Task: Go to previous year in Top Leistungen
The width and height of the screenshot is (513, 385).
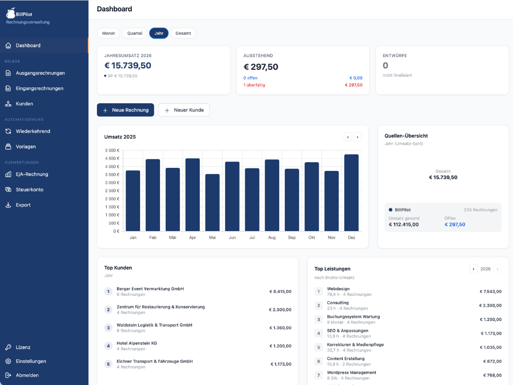Action: coord(473,269)
